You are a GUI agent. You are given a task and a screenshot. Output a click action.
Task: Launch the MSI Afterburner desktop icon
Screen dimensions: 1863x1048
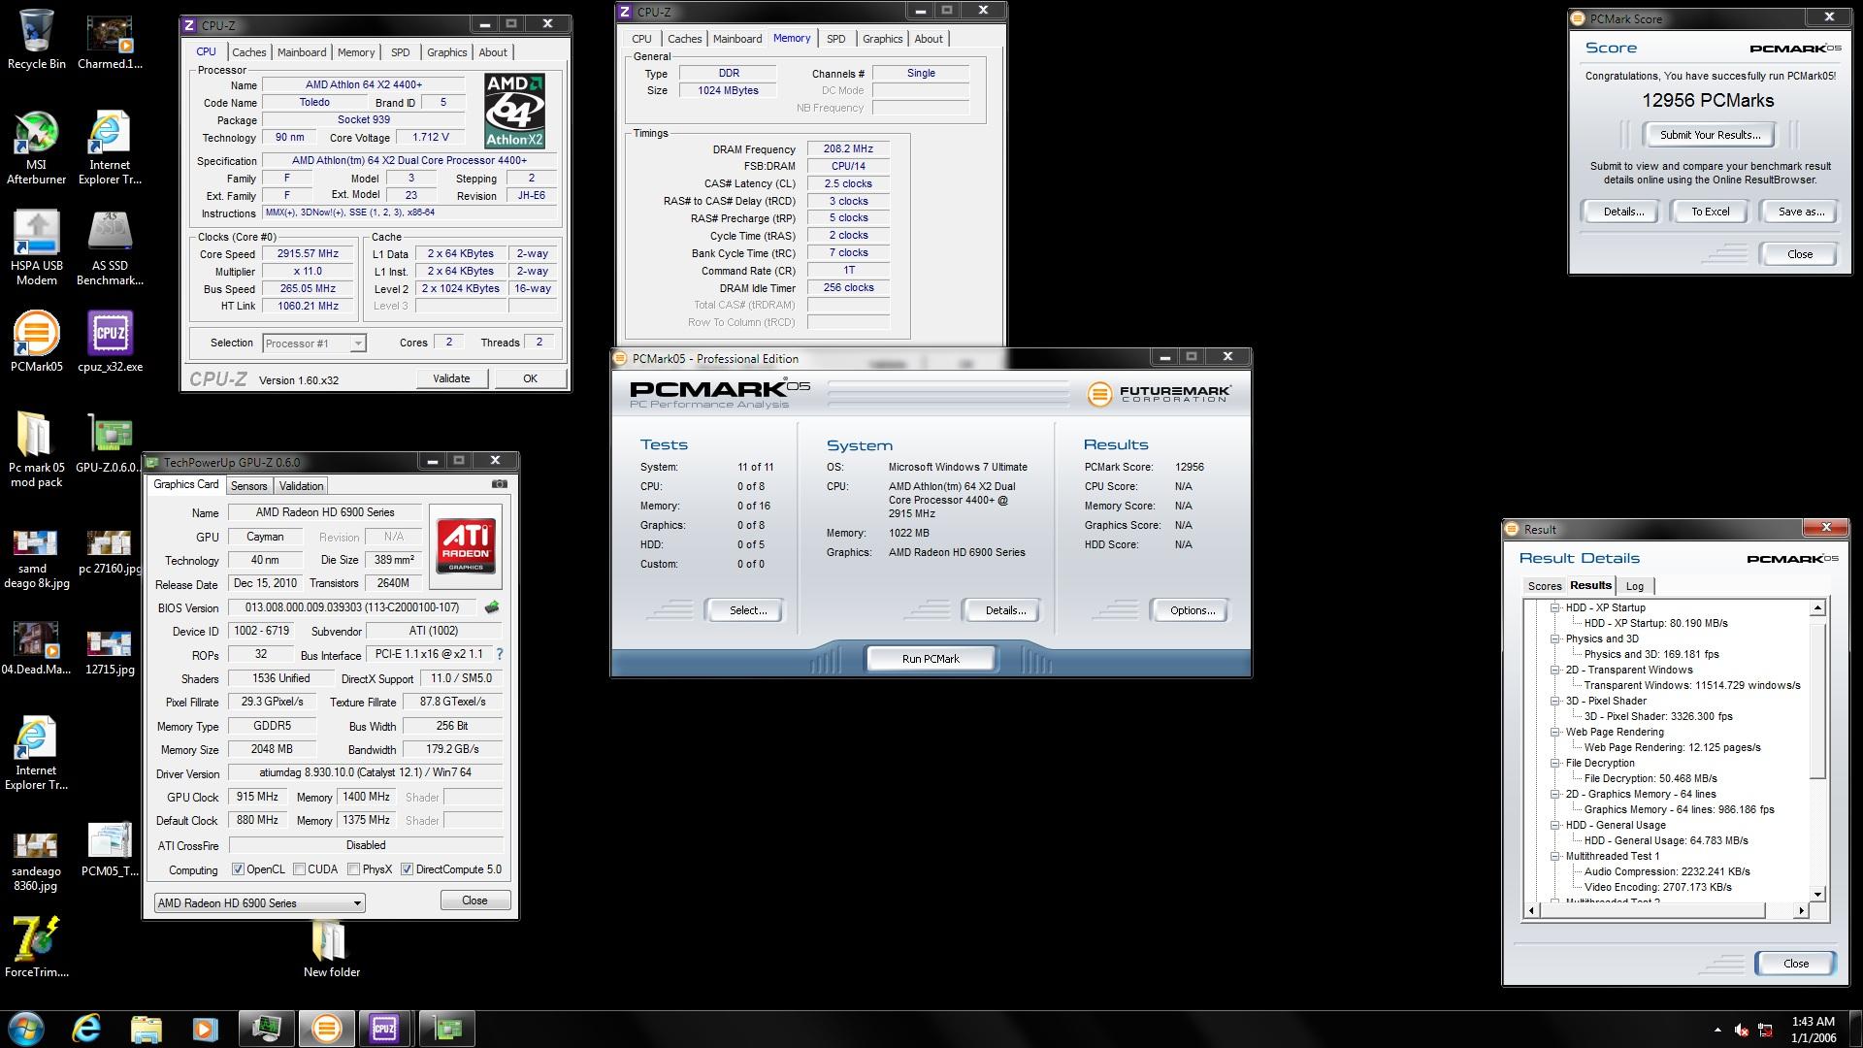click(36, 147)
